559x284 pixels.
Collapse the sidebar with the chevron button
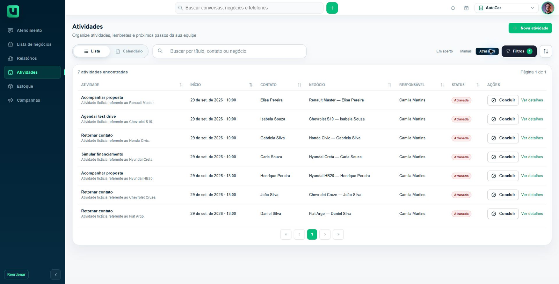56,275
